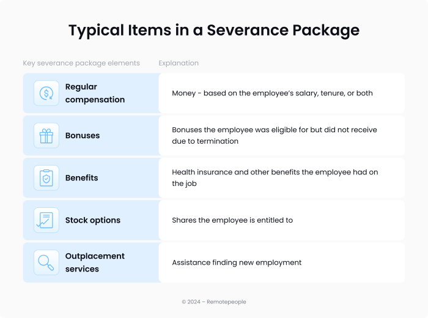The width and height of the screenshot is (428, 318).
Task: Click the Explanation column header
Action: click(x=179, y=63)
